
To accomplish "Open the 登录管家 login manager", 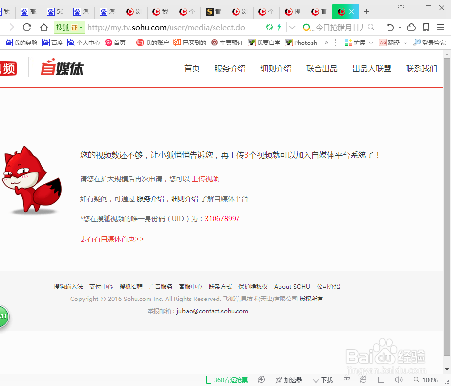I will [x=429, y=43].
